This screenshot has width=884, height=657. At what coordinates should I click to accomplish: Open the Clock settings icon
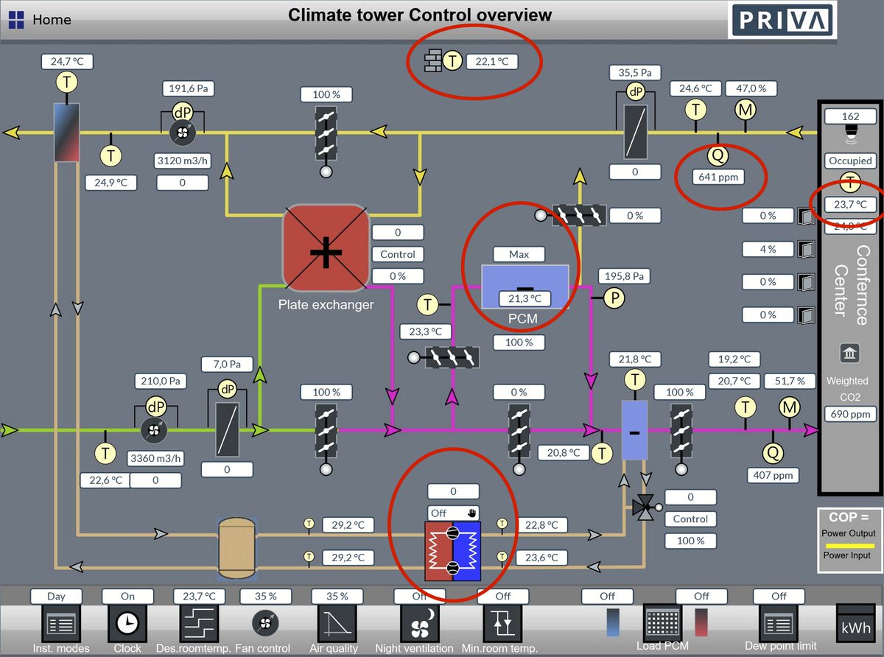127,624
